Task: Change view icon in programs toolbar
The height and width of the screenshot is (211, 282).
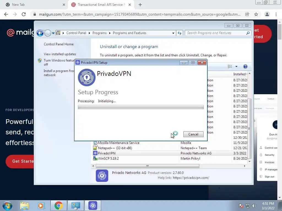Action: [230, 66]
